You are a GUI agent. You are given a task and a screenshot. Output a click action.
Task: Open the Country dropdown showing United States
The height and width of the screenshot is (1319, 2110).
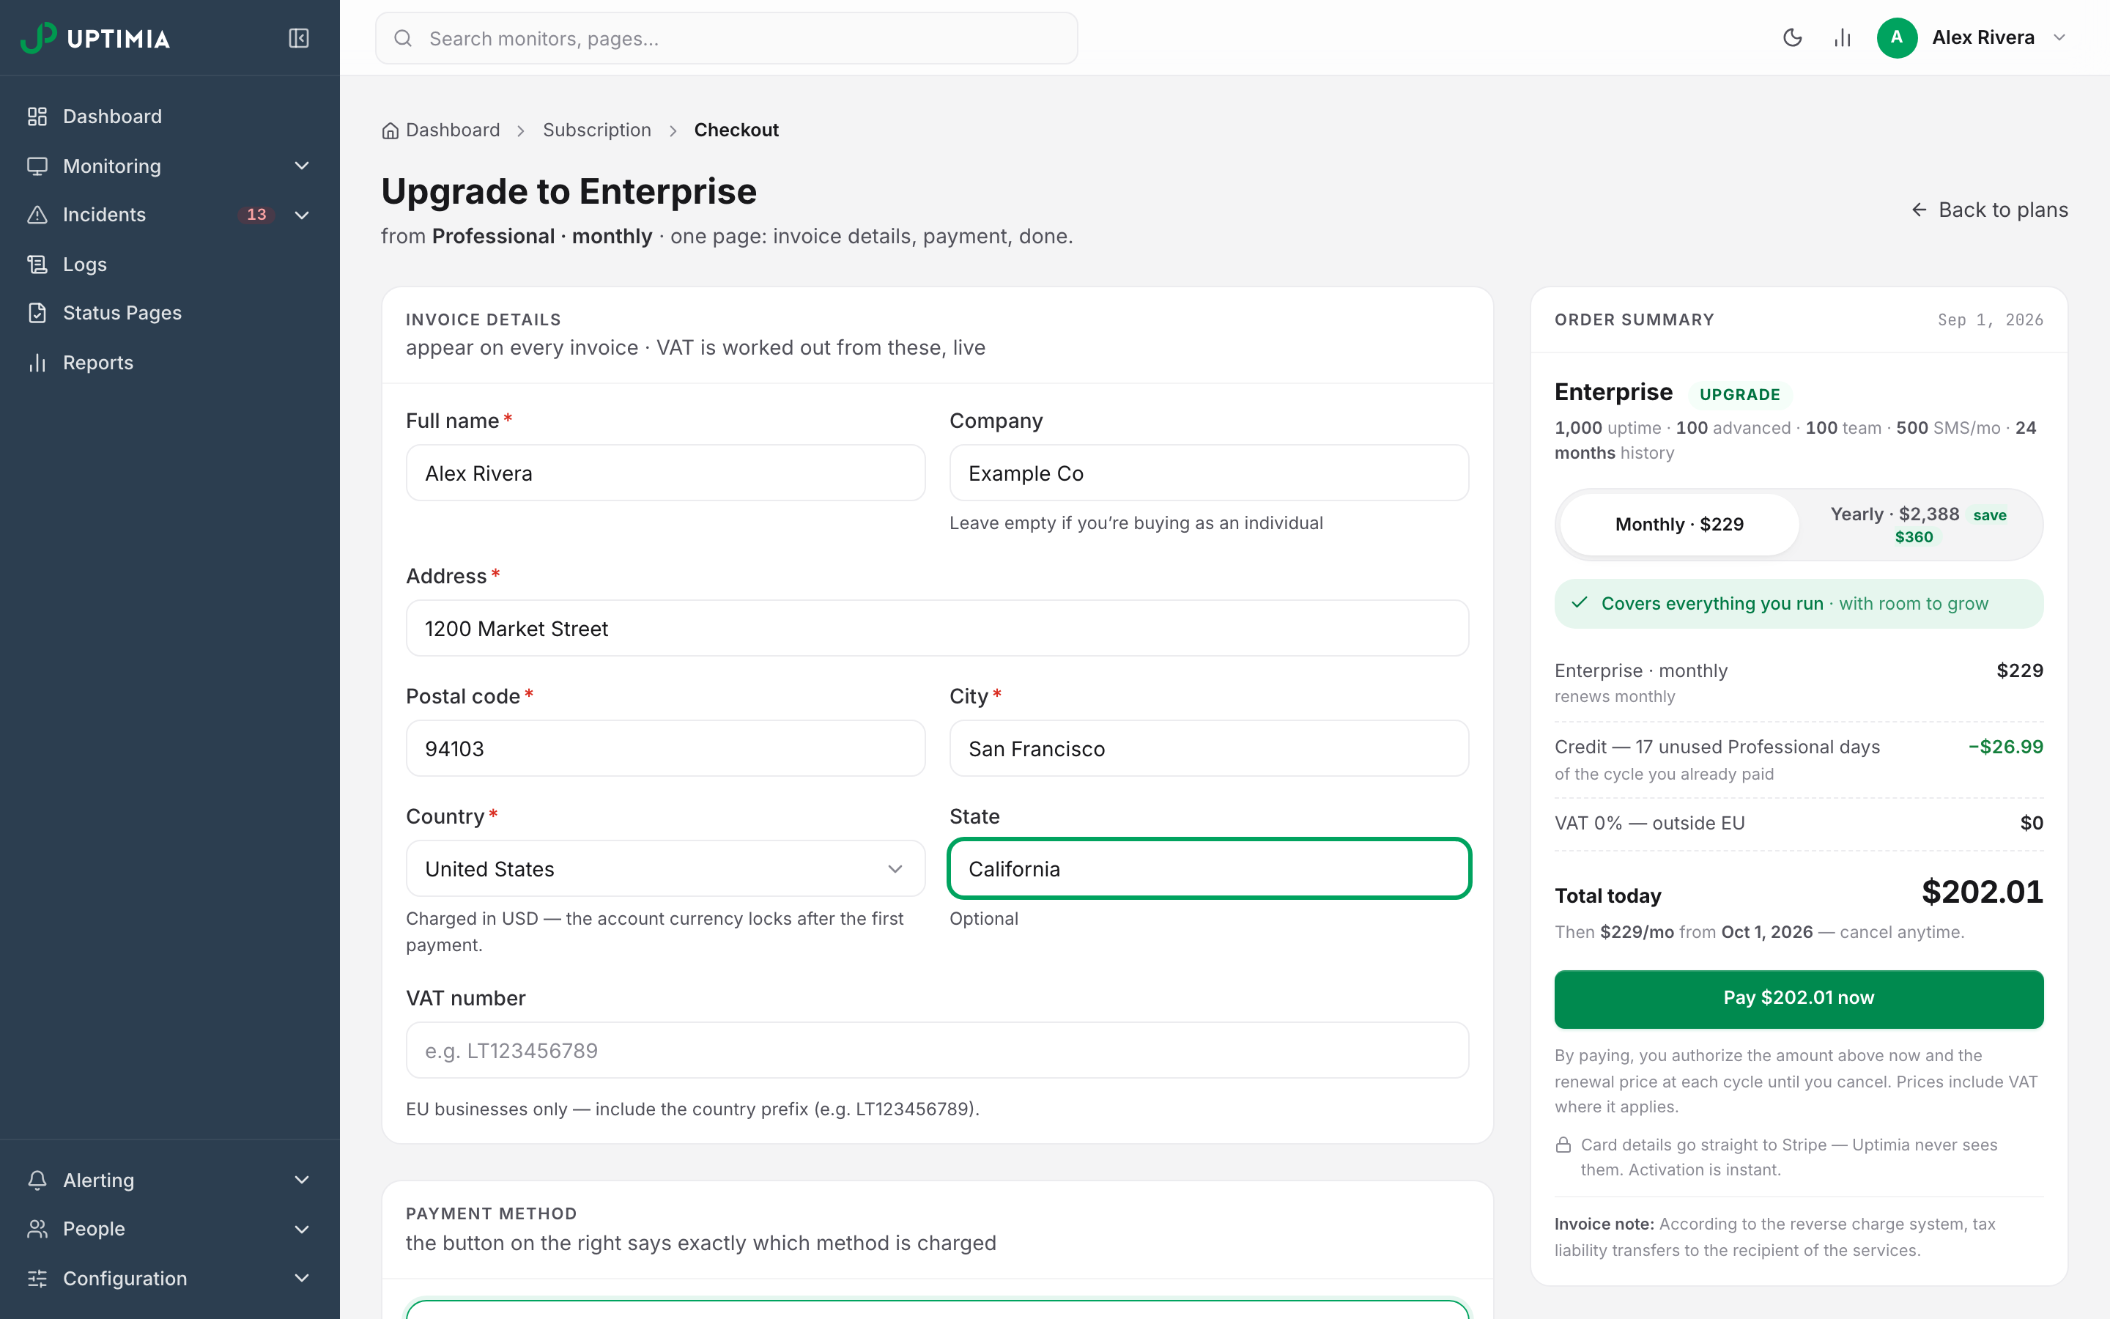tap(665, 869)
